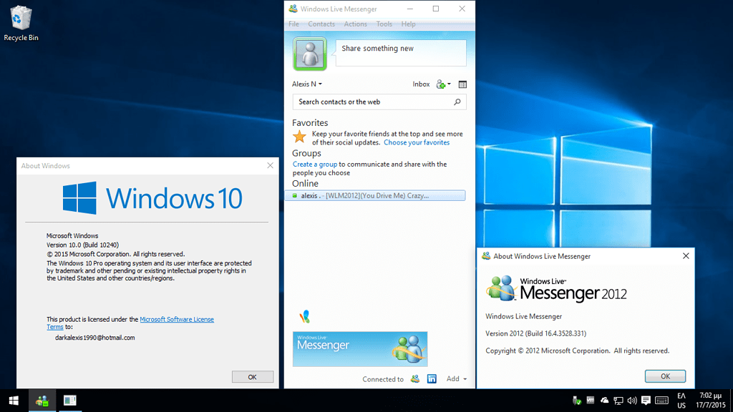Viewport: 733px width, 412px height.
Task: Open the Microsoft Software License Terms link
Action: click(176, 319)
